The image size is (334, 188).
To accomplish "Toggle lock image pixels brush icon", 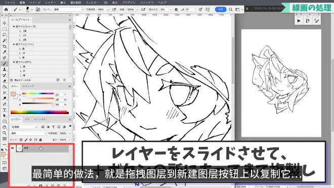I will (26, 140).
